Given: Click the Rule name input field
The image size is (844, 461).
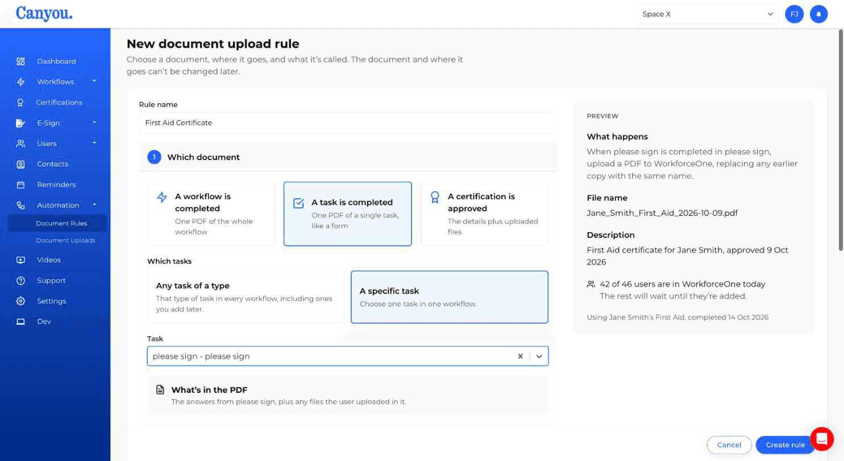Looking at the screenshot, I should click(348, 123).
